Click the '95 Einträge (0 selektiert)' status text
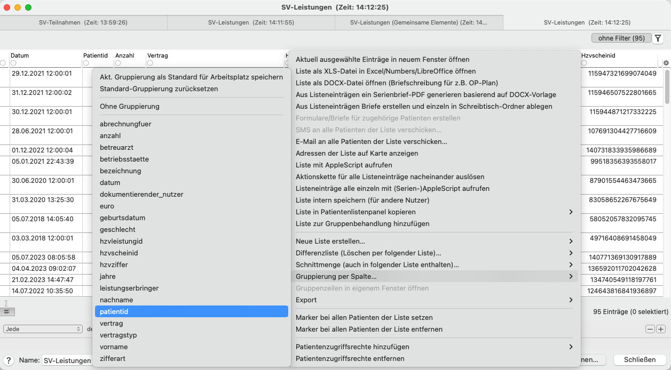671x370 pixels. pyautogui.click(x=631, y=311)
